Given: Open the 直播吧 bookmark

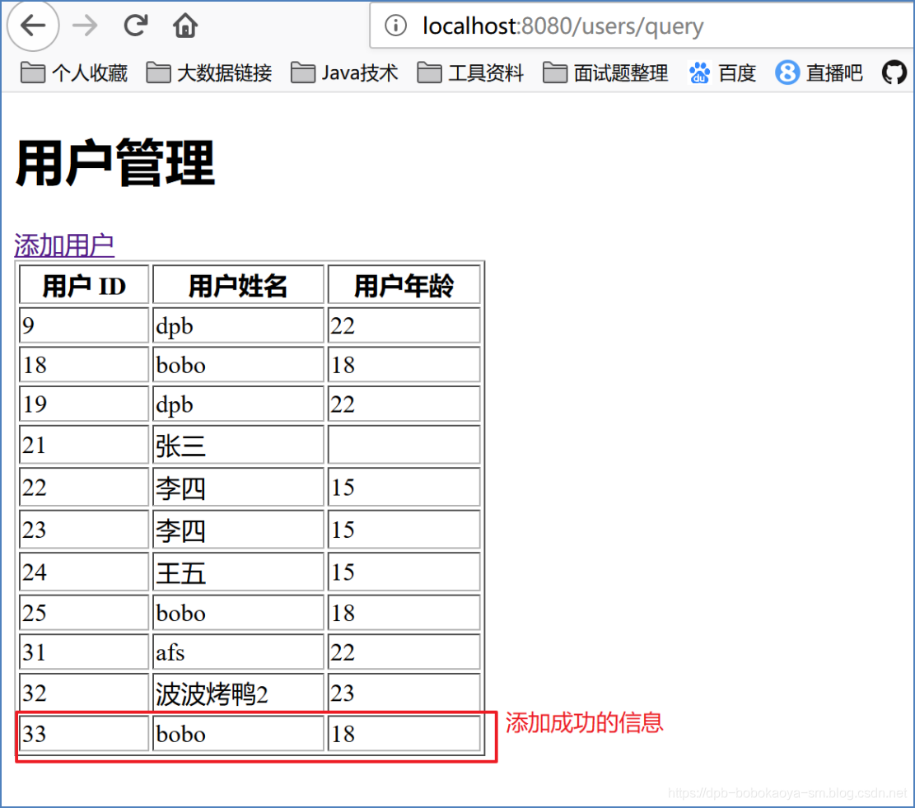Looking at the screenshot, I should coord(819,73).
